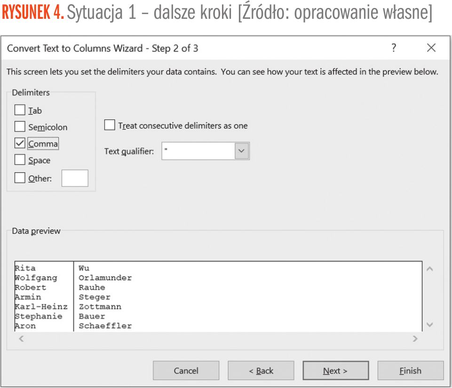
Task: Proceed with the Next button
Action: tap(335, 371)
